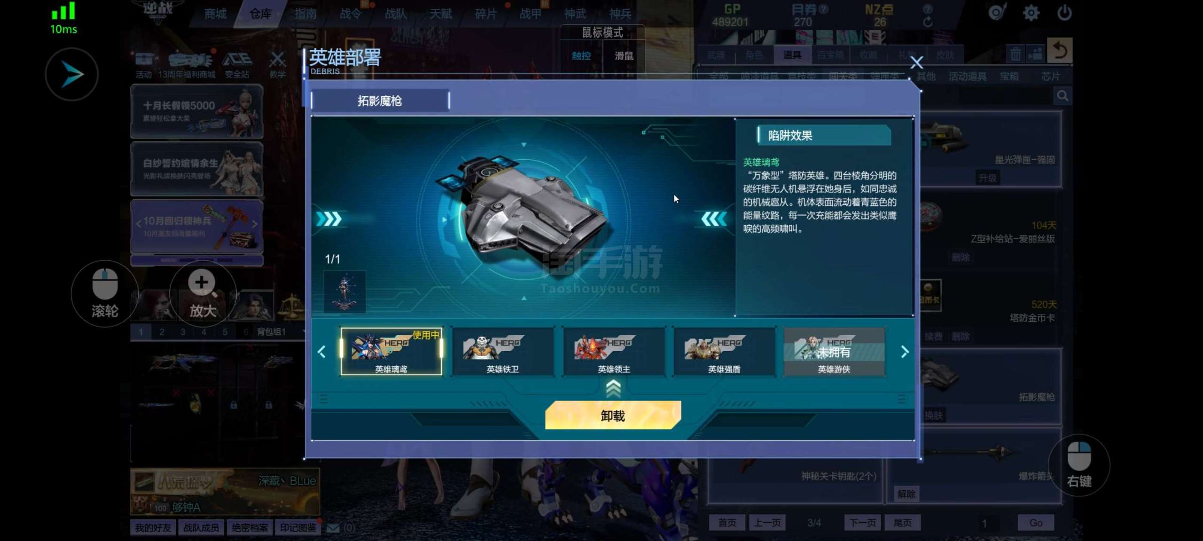Click the power exit icon

(1064, 13)
